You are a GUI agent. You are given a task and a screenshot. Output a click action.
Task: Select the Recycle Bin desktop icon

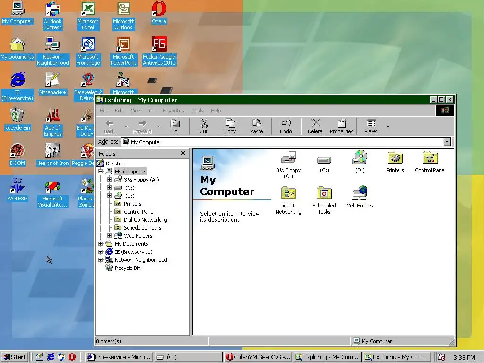pyautogui.click(x=17, y=115)
